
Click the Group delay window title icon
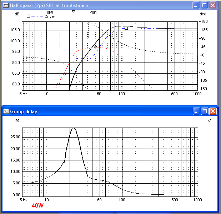6,111
